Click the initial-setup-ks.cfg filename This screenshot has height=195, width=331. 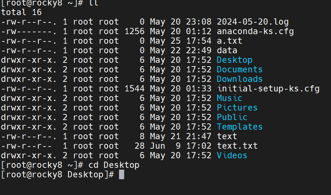[268, 89]
